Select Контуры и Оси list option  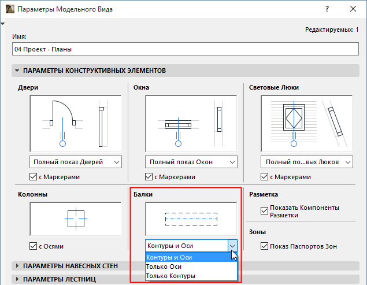point(191,257)
